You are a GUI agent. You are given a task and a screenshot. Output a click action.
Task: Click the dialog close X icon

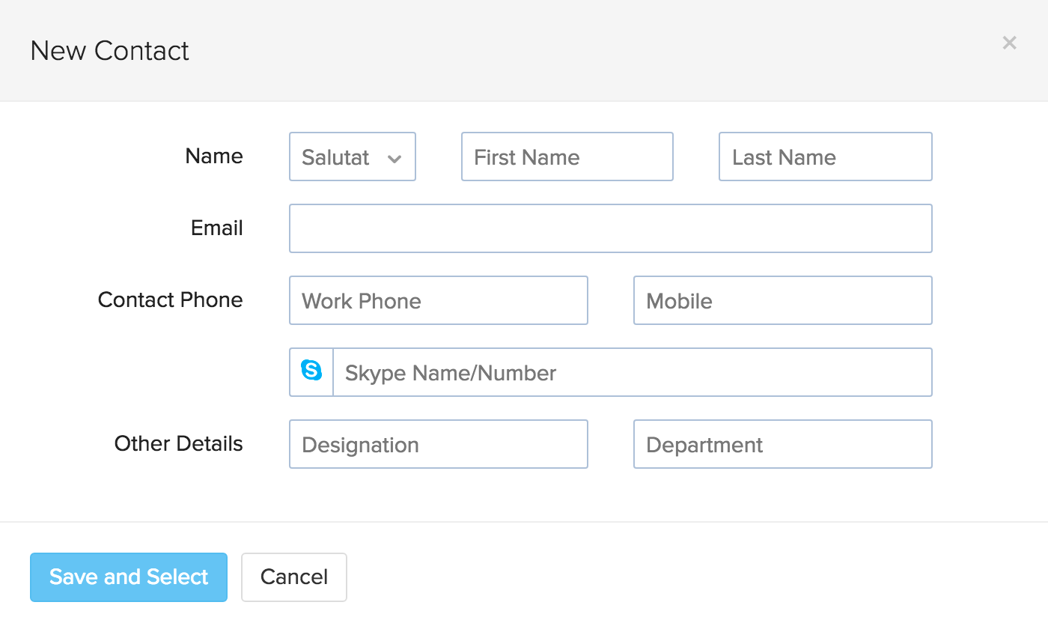[1009, 43]
